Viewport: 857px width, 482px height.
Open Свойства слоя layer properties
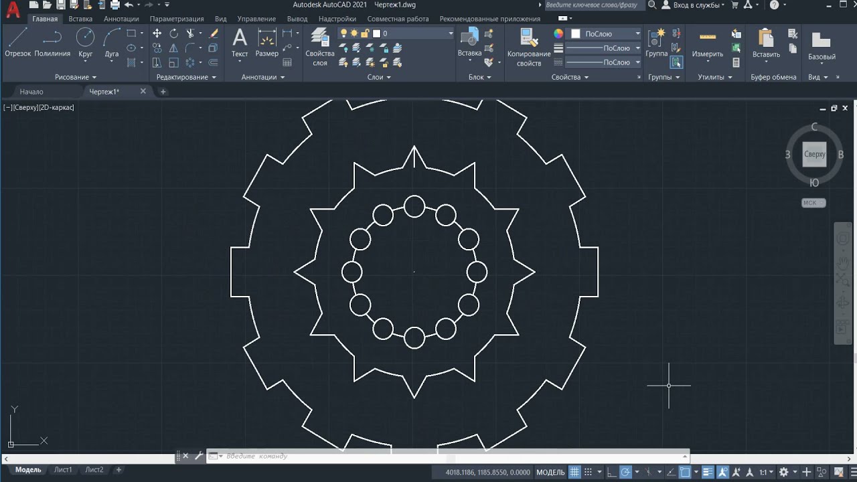point(320,47)
